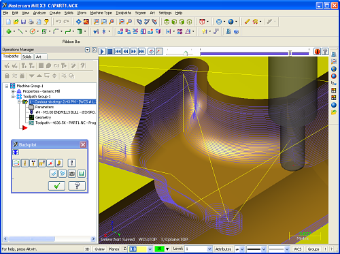The height and width of the screenshot is (254, 340).
Task: Open the Level dropdown in status bar
Action: point(209,249)
